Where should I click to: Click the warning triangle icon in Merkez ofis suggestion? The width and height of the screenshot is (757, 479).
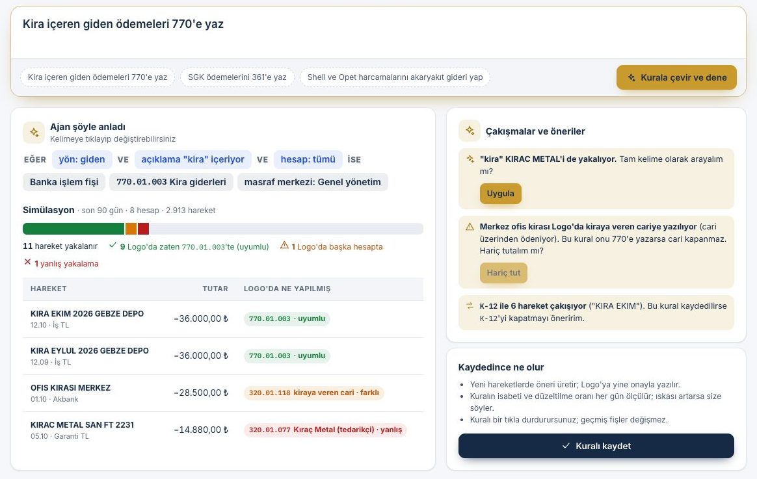(470, 227)
